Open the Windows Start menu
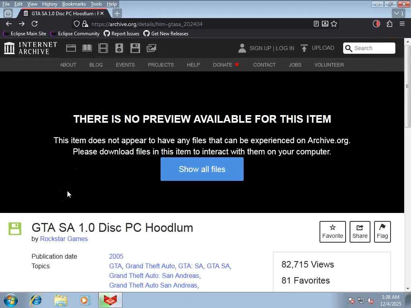411x308 pixels. (x=11, y=300)
